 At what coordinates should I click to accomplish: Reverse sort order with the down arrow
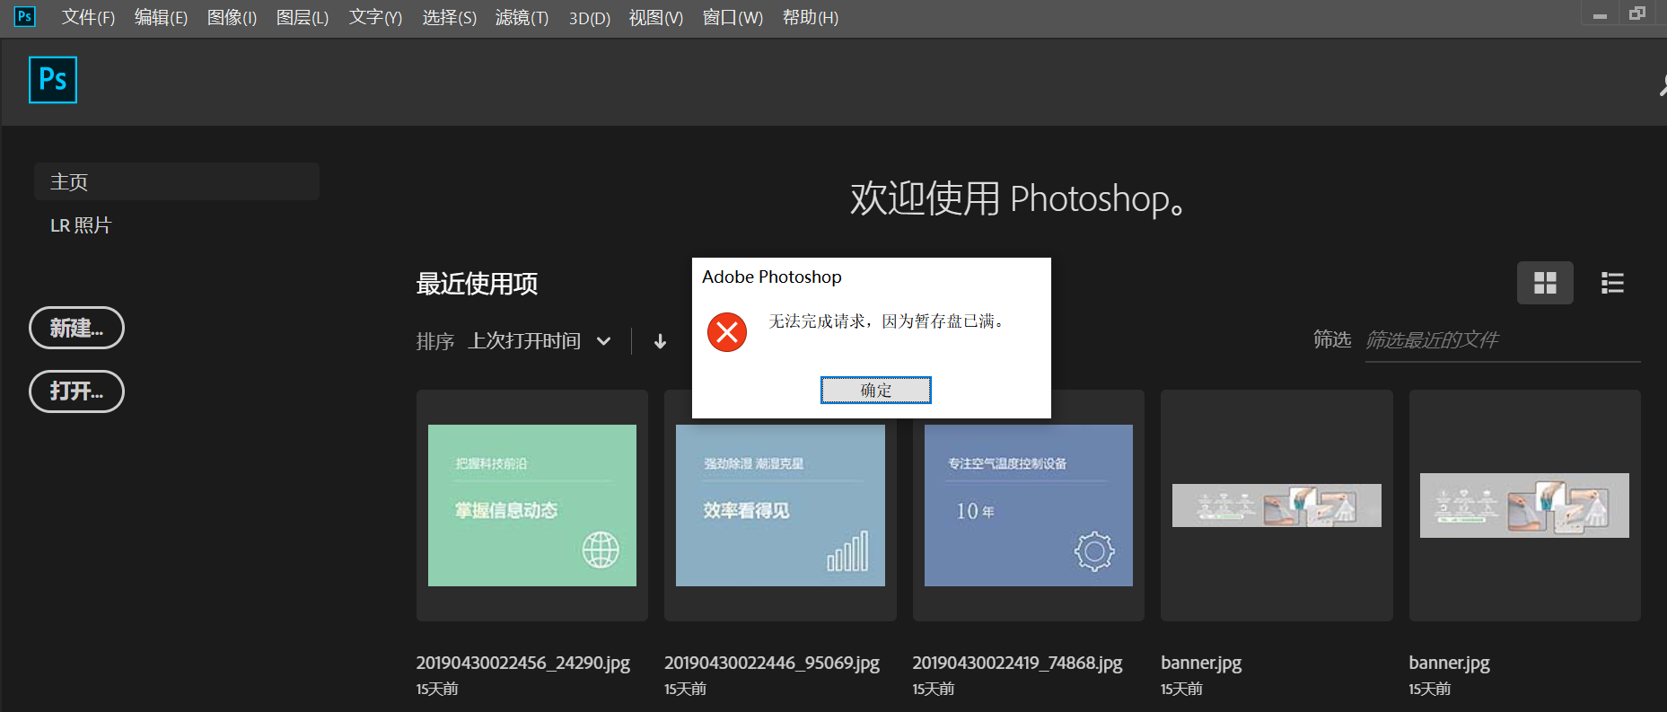pos(660,341)
